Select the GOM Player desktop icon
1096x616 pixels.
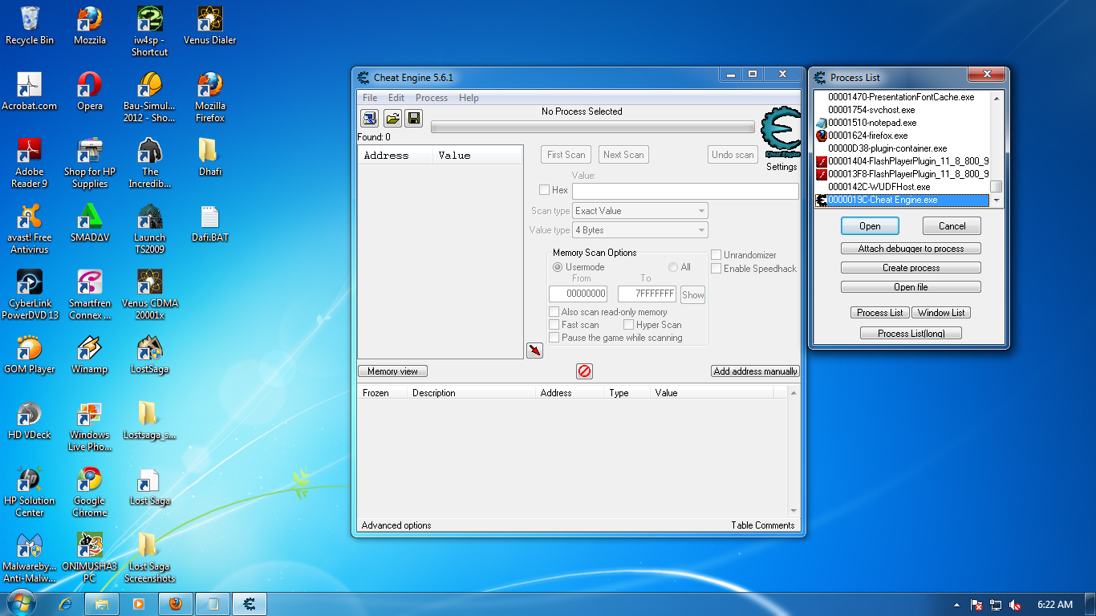30,355
